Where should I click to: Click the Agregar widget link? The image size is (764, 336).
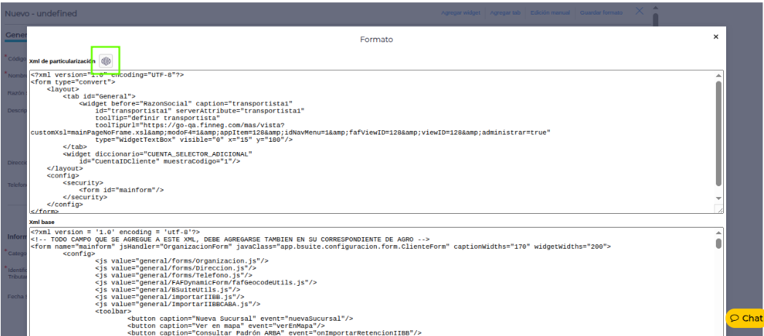461,13
